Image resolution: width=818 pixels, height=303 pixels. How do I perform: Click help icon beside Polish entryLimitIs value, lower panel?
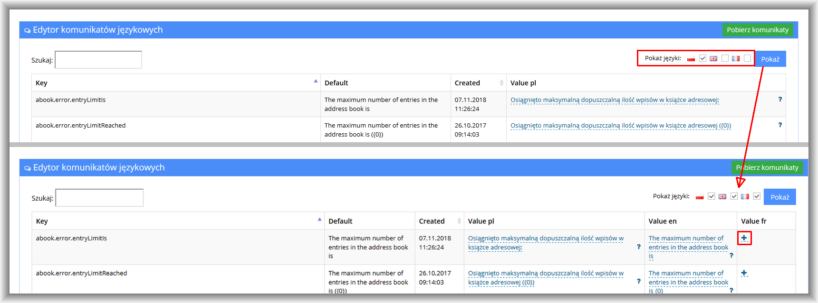pyautogui.click(x=639, y=247)
